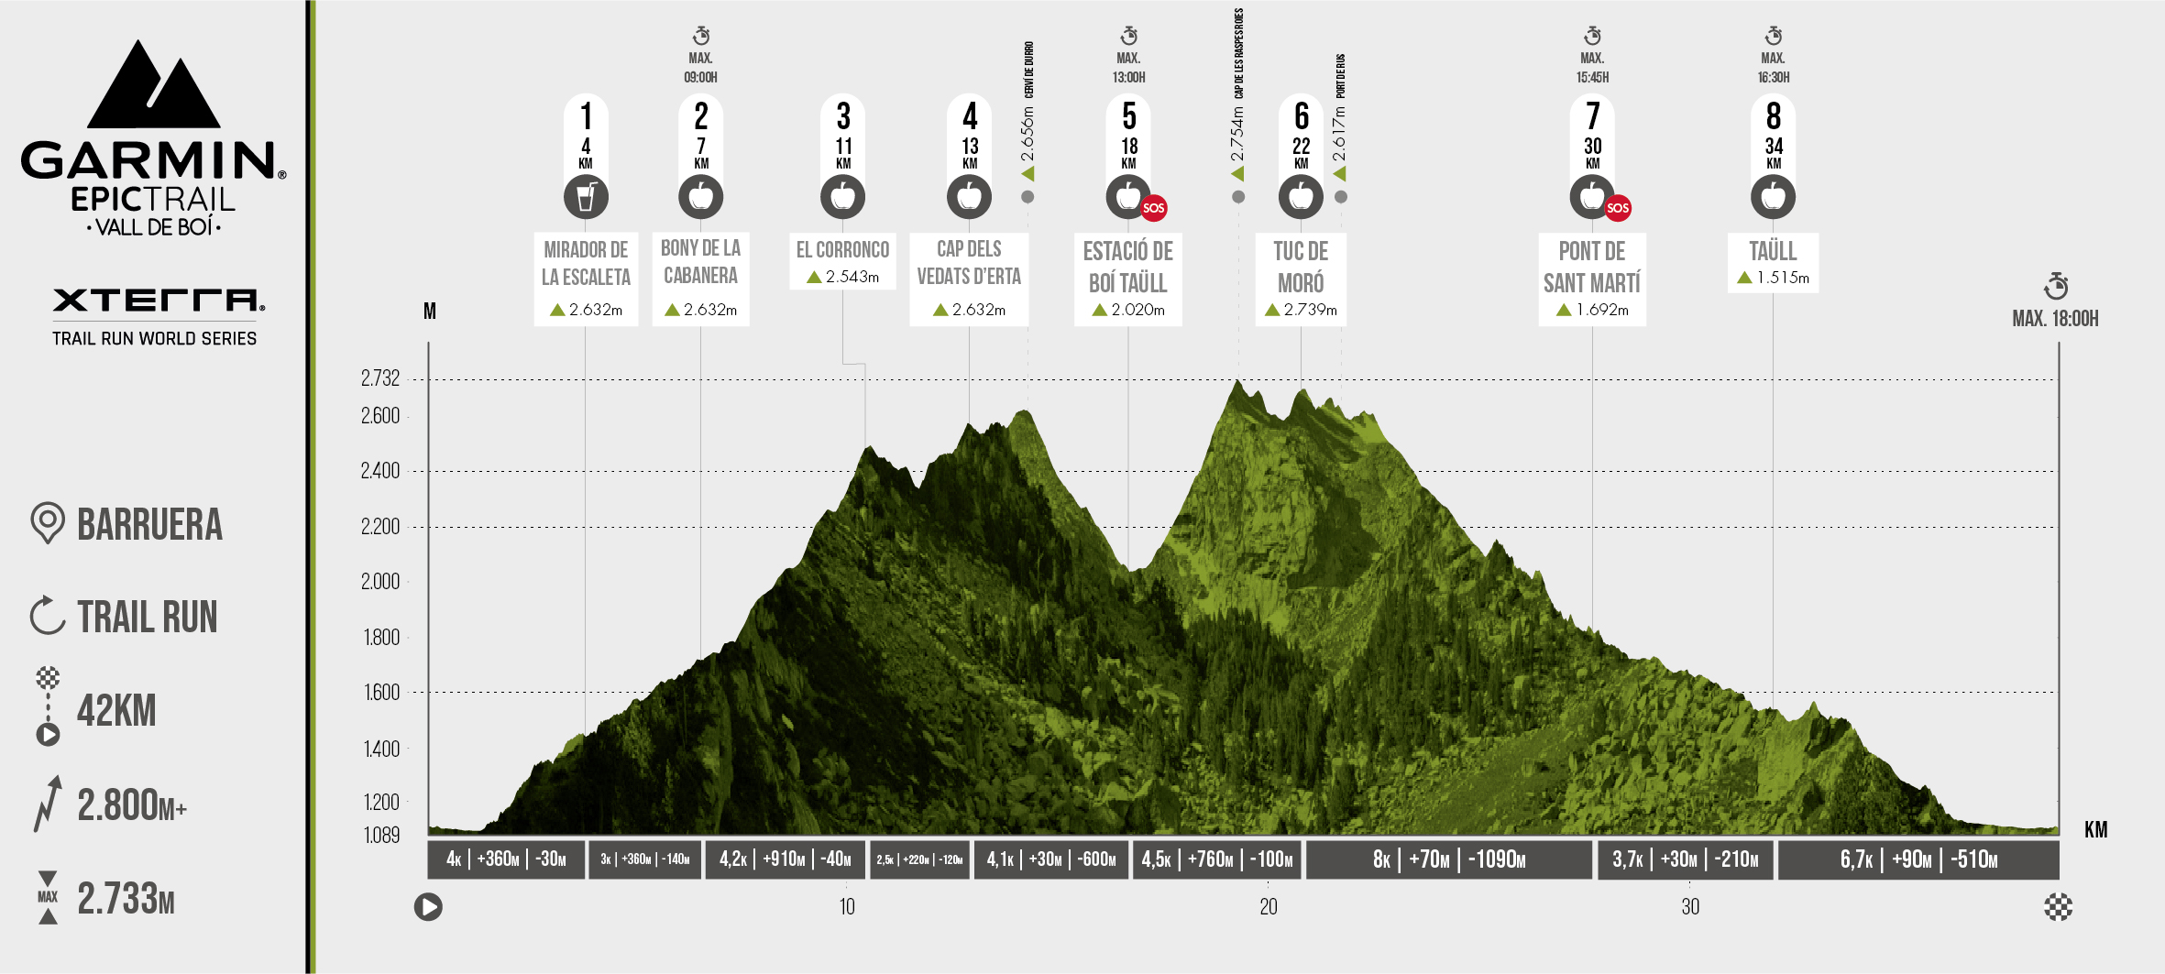Click the apple icon at checkpoint 7
The height and width of the screenshot is (974, 2165).
point(1592,196)
